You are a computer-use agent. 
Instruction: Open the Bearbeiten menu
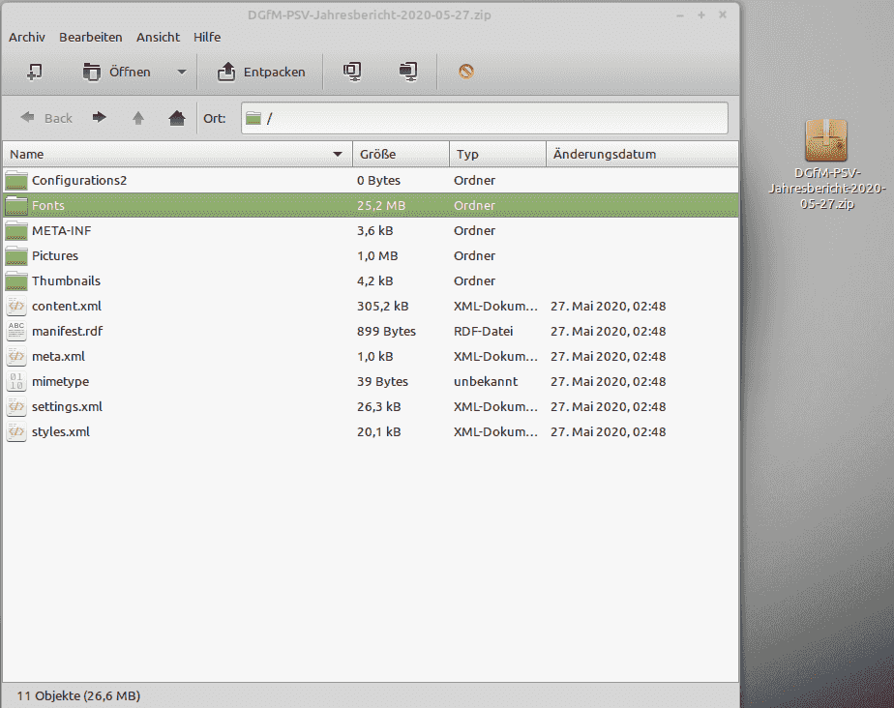click(x=91, y=37)
